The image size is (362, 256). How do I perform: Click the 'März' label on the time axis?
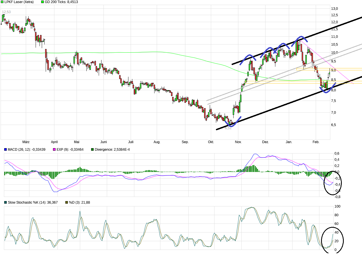[x=26, y=142]
